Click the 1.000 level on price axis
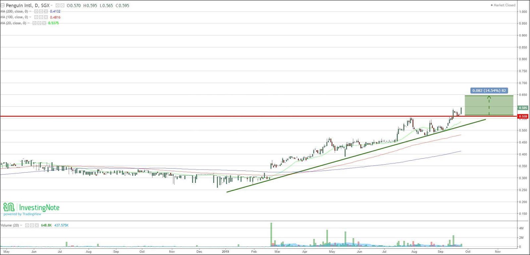The image size is (530, 255). [523, 12]
